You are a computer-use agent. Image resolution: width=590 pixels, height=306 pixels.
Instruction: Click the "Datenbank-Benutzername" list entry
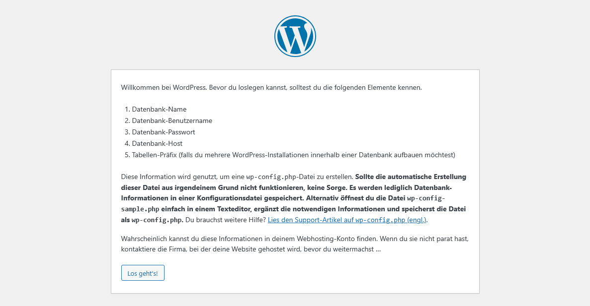(172, 121)
